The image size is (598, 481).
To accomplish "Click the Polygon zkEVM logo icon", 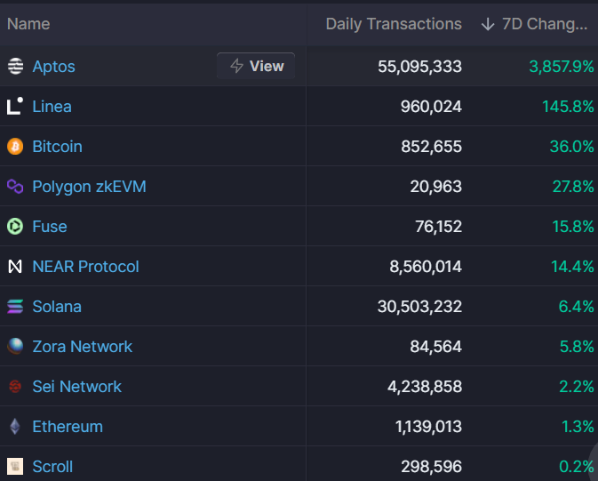I will [15, 187].
